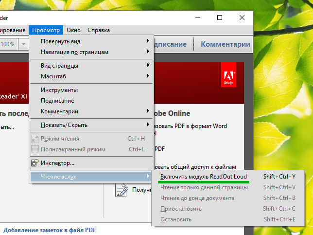Open the Справка menu
This screenshot has height=235, width=313.
coord(99,30)
